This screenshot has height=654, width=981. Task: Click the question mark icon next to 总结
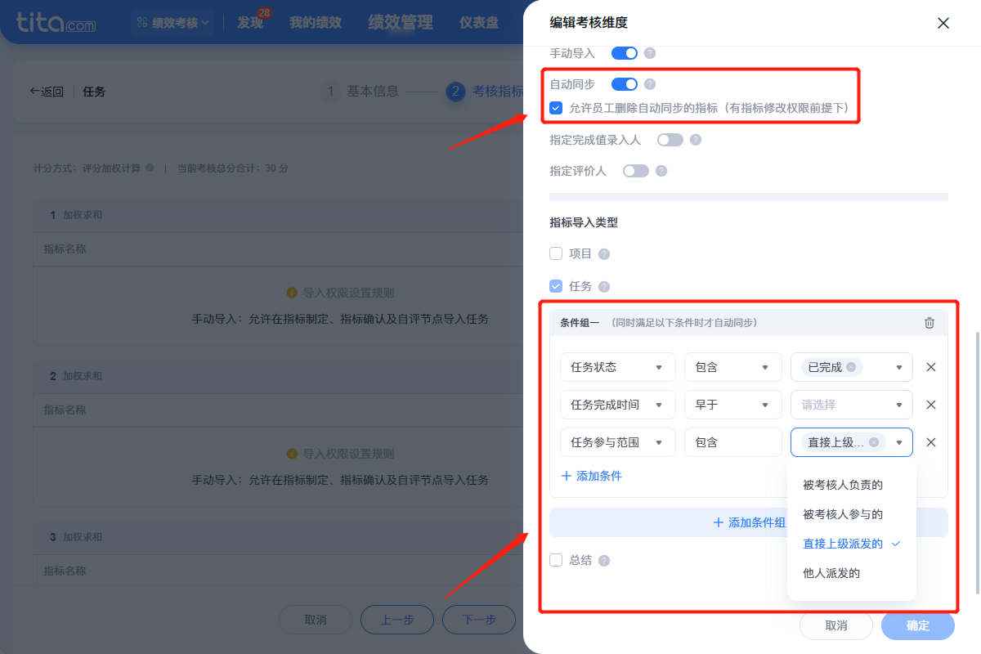pyautogui.click(x=603, y=560)
